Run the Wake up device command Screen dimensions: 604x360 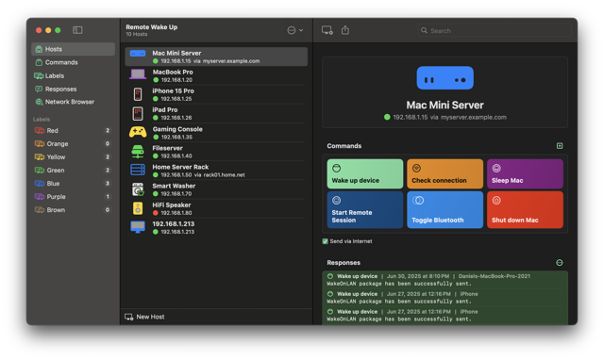click(x=365, y=173)
